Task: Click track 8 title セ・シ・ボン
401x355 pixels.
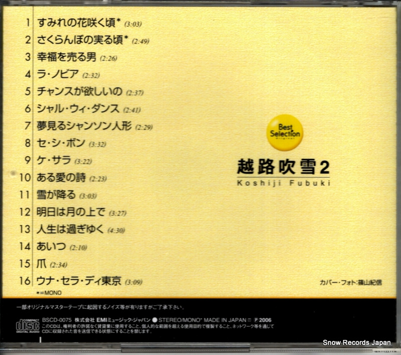Action: pyautogui.click(x=61, y=143)
